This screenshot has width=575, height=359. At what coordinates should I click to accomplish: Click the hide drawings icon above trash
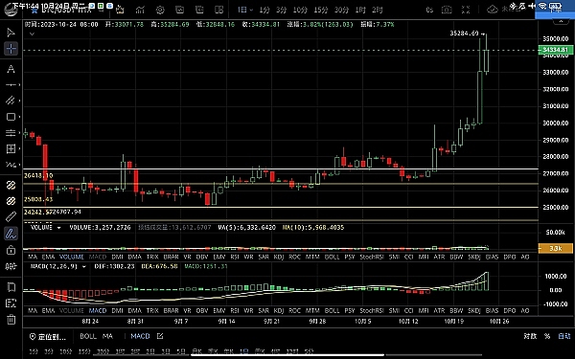11,303
